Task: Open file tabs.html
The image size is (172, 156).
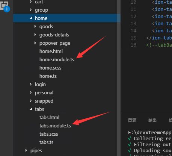Action: 49,117
